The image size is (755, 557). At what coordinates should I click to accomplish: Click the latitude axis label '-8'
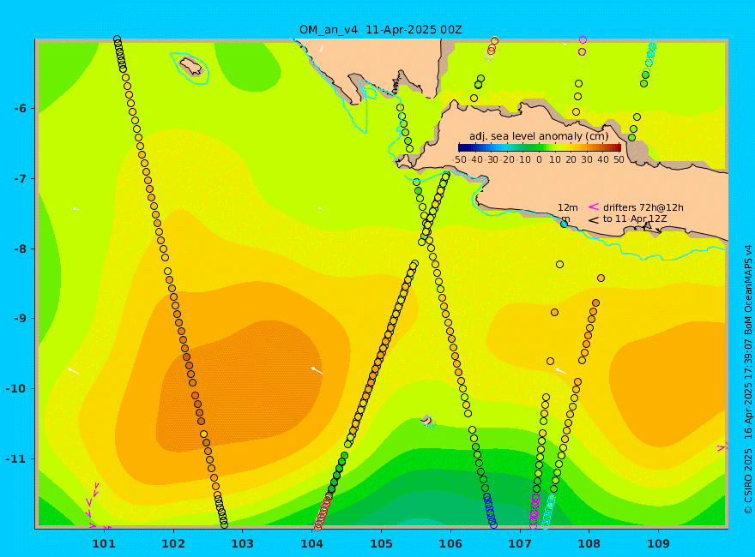21,249
